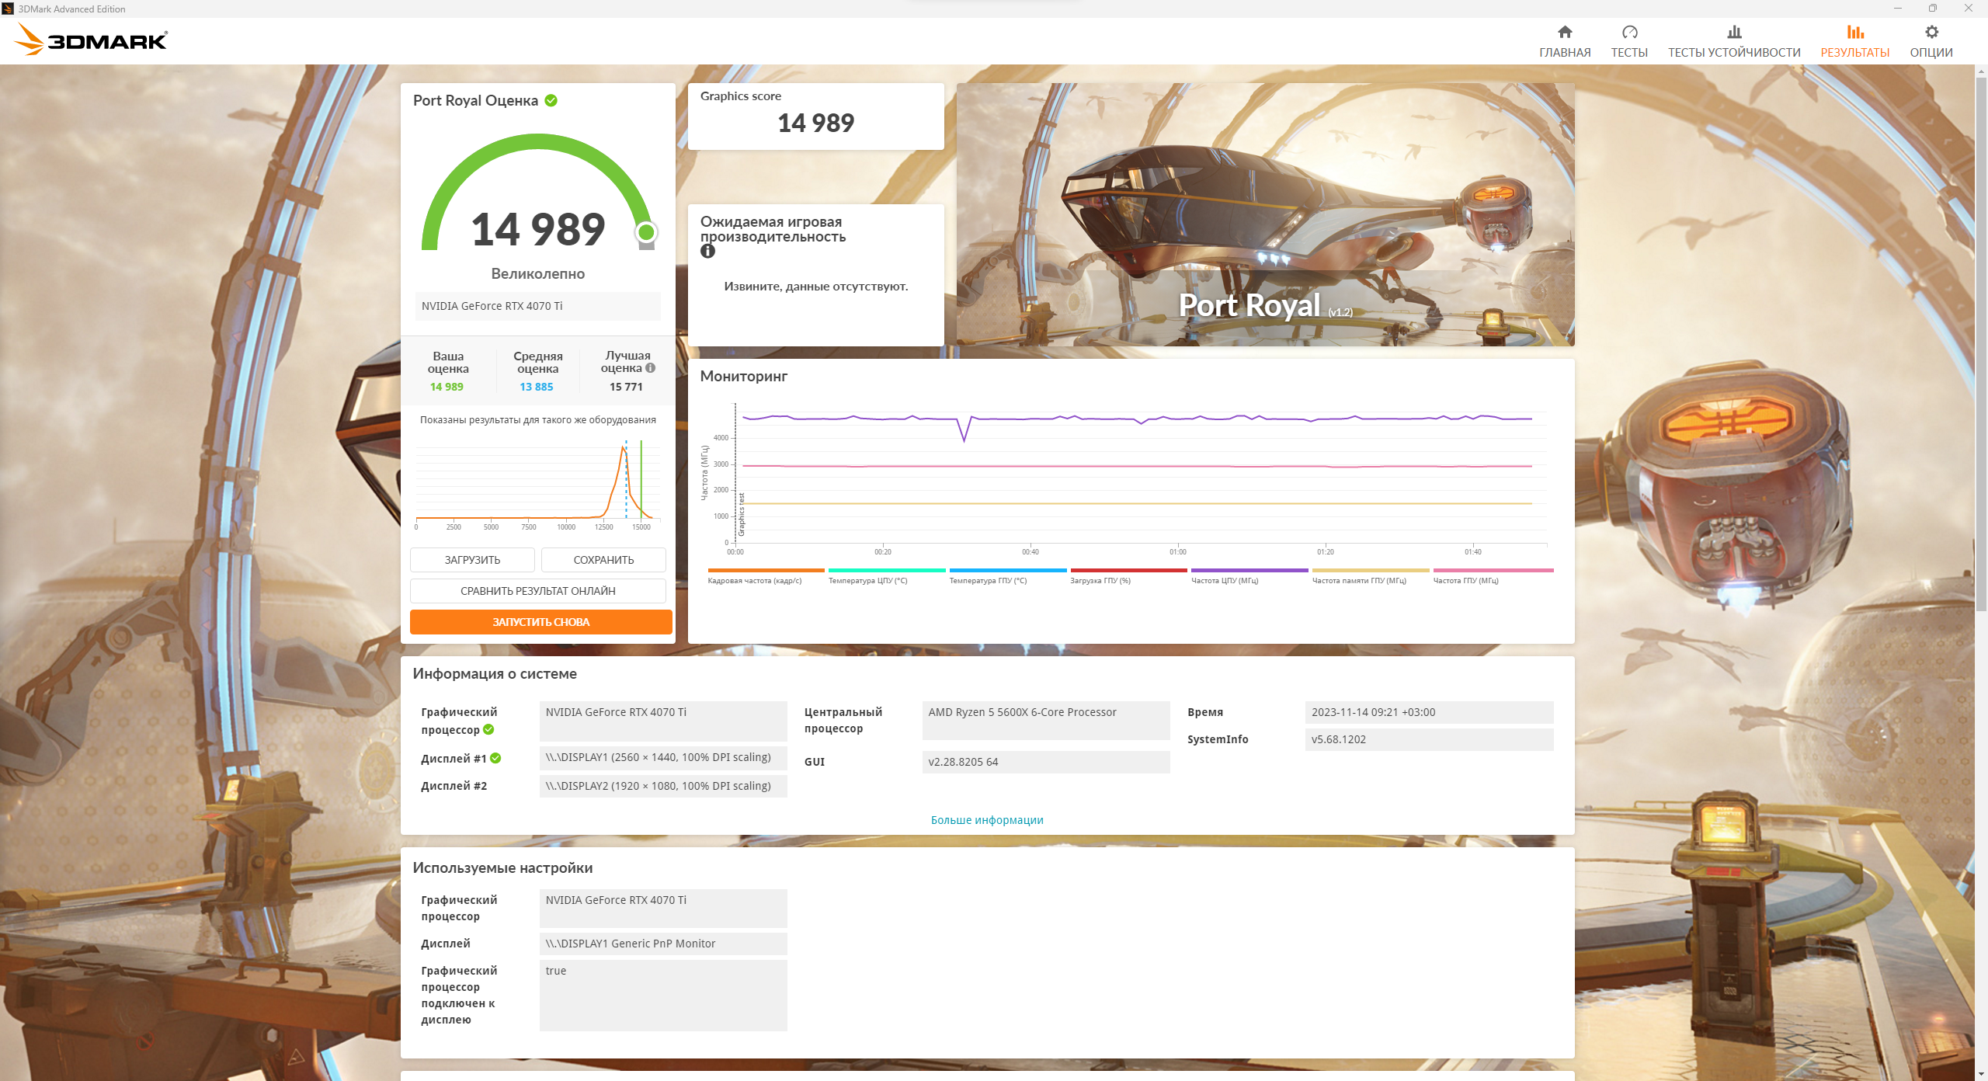Click the vertical scrollbar on the right
The height and width of the screenshot is (1081, 1988).
1980,342
